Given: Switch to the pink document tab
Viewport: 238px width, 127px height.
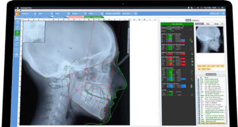Looking at the screenshot, I should pos(76,17).
